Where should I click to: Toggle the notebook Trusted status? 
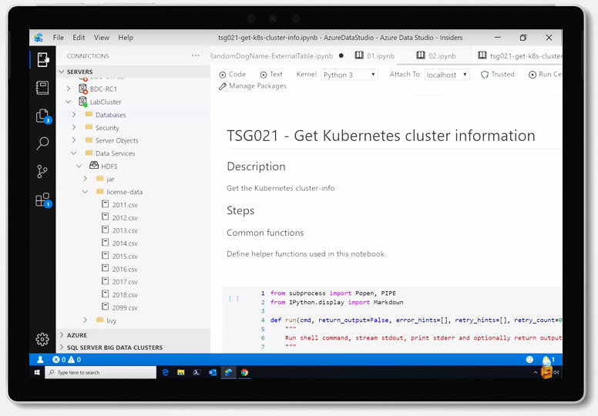click(x=498, y=75)
